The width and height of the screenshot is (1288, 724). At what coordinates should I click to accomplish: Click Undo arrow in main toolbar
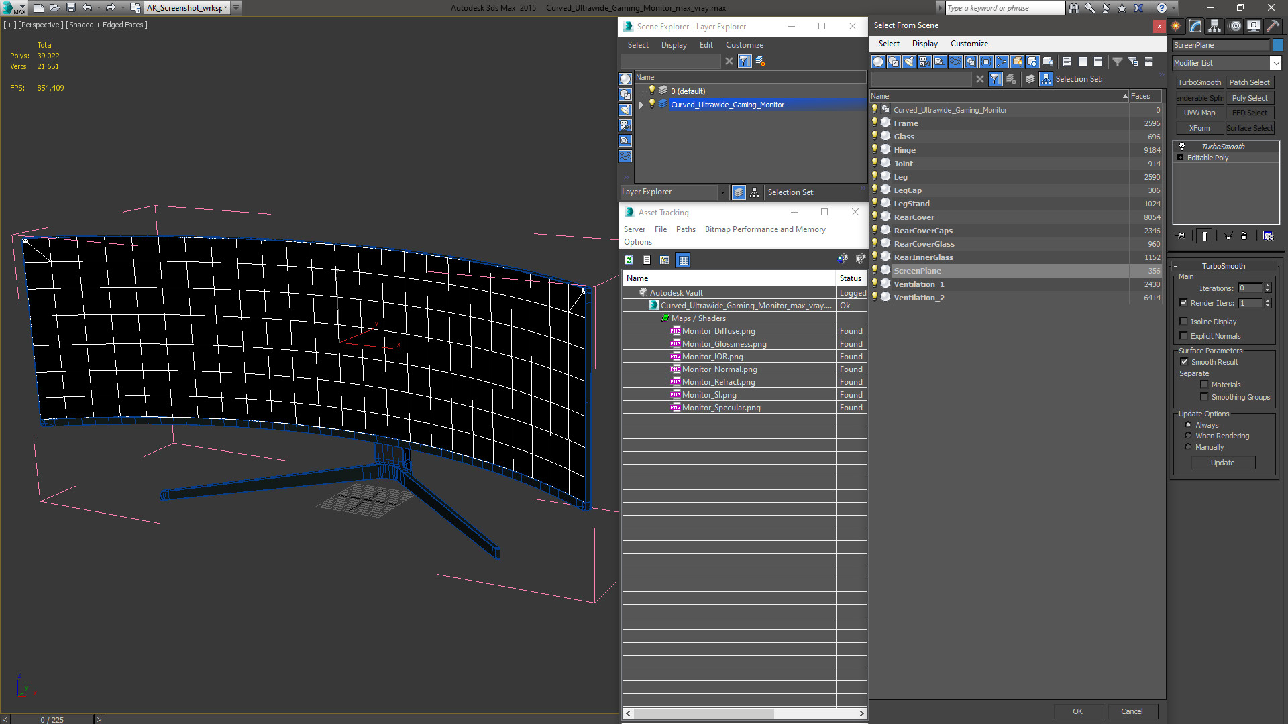[x=87, y=8]
